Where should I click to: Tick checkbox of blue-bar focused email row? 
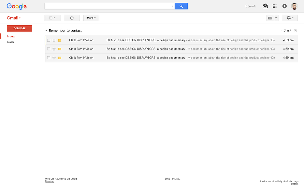[49, 40]
